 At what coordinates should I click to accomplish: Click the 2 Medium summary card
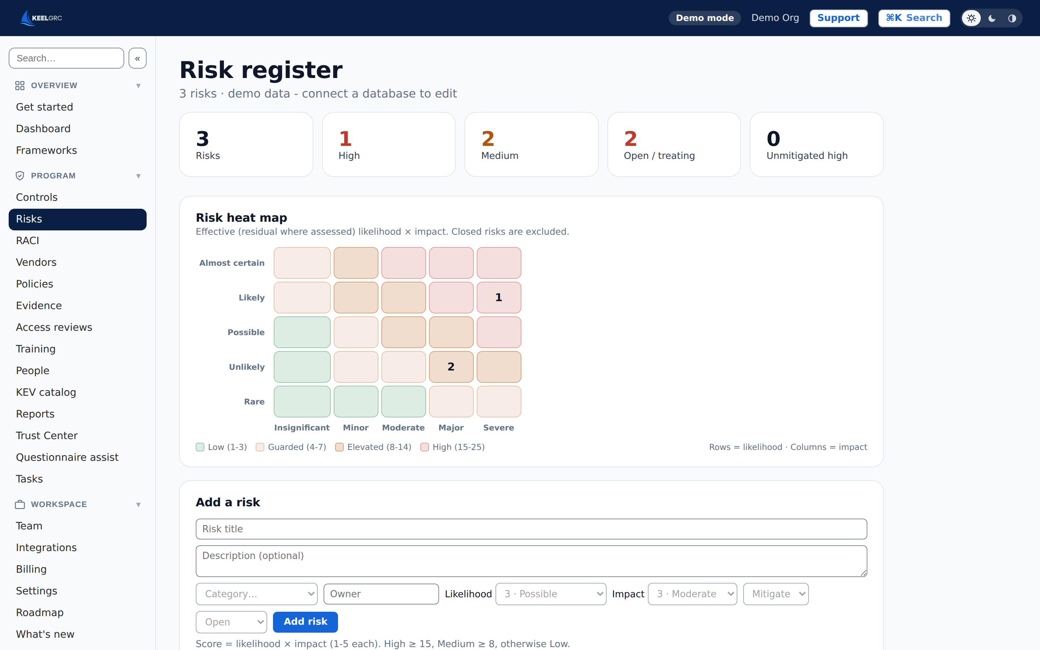531,144
